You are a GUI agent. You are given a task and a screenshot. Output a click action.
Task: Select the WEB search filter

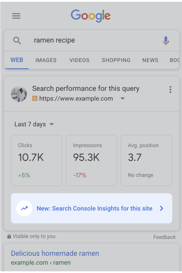(x=17, y=60)
